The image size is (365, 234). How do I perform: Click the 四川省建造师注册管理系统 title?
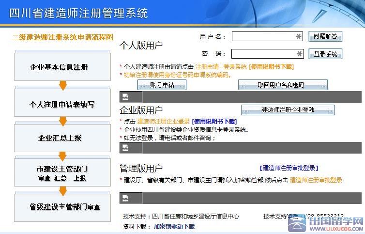[x=78, y=13]
